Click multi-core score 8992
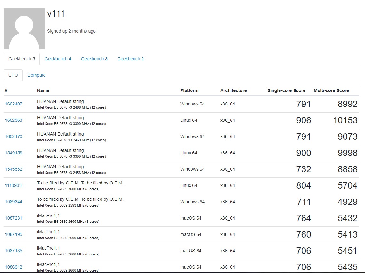365x273 pixels. click(347, 104)
